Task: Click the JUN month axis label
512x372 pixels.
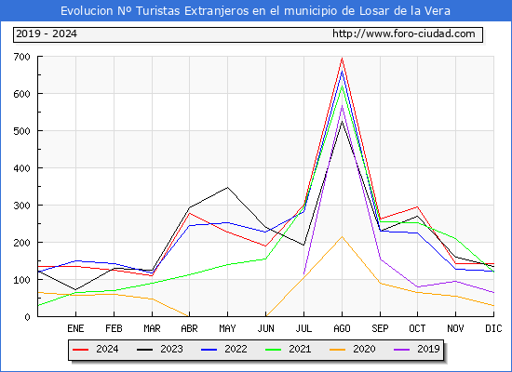Action: (x=266, y=328)
